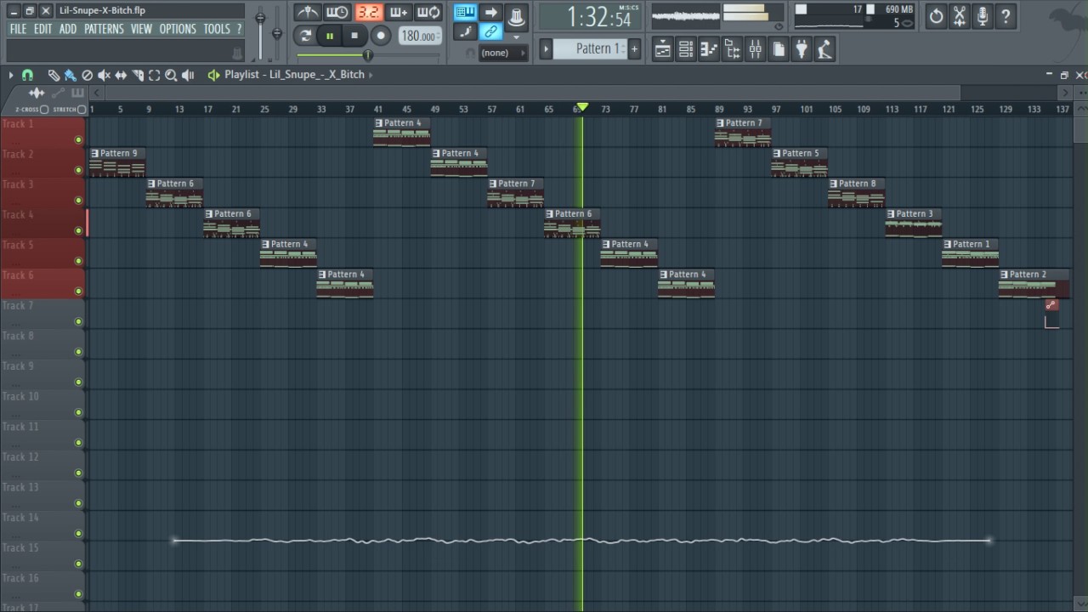Open dropdown arrow below multilink knob

coord(516,37)
